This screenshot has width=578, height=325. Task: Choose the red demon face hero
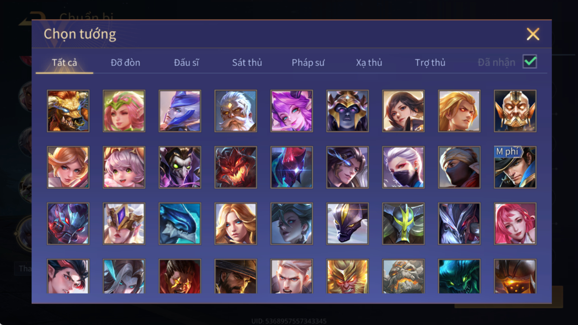(x=236, y=167)
